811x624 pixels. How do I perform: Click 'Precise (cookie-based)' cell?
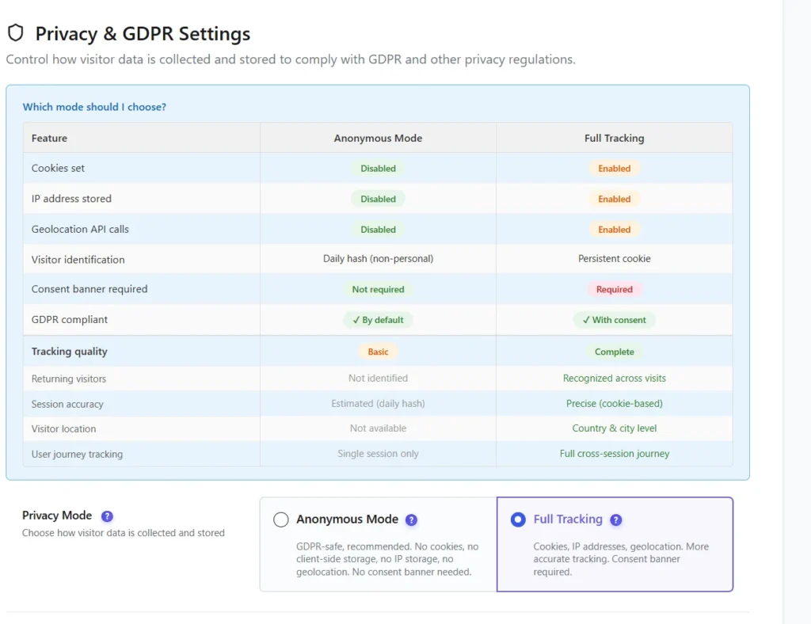click(x=615, y=403)
